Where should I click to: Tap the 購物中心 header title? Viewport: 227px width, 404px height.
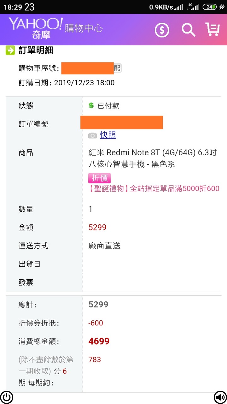[x=84, y=28]
